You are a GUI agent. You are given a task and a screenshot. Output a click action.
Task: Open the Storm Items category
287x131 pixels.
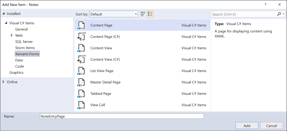[25, 48]
